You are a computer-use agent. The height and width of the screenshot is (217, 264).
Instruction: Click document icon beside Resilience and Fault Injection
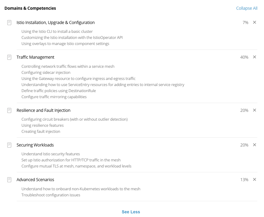(9, 110)
